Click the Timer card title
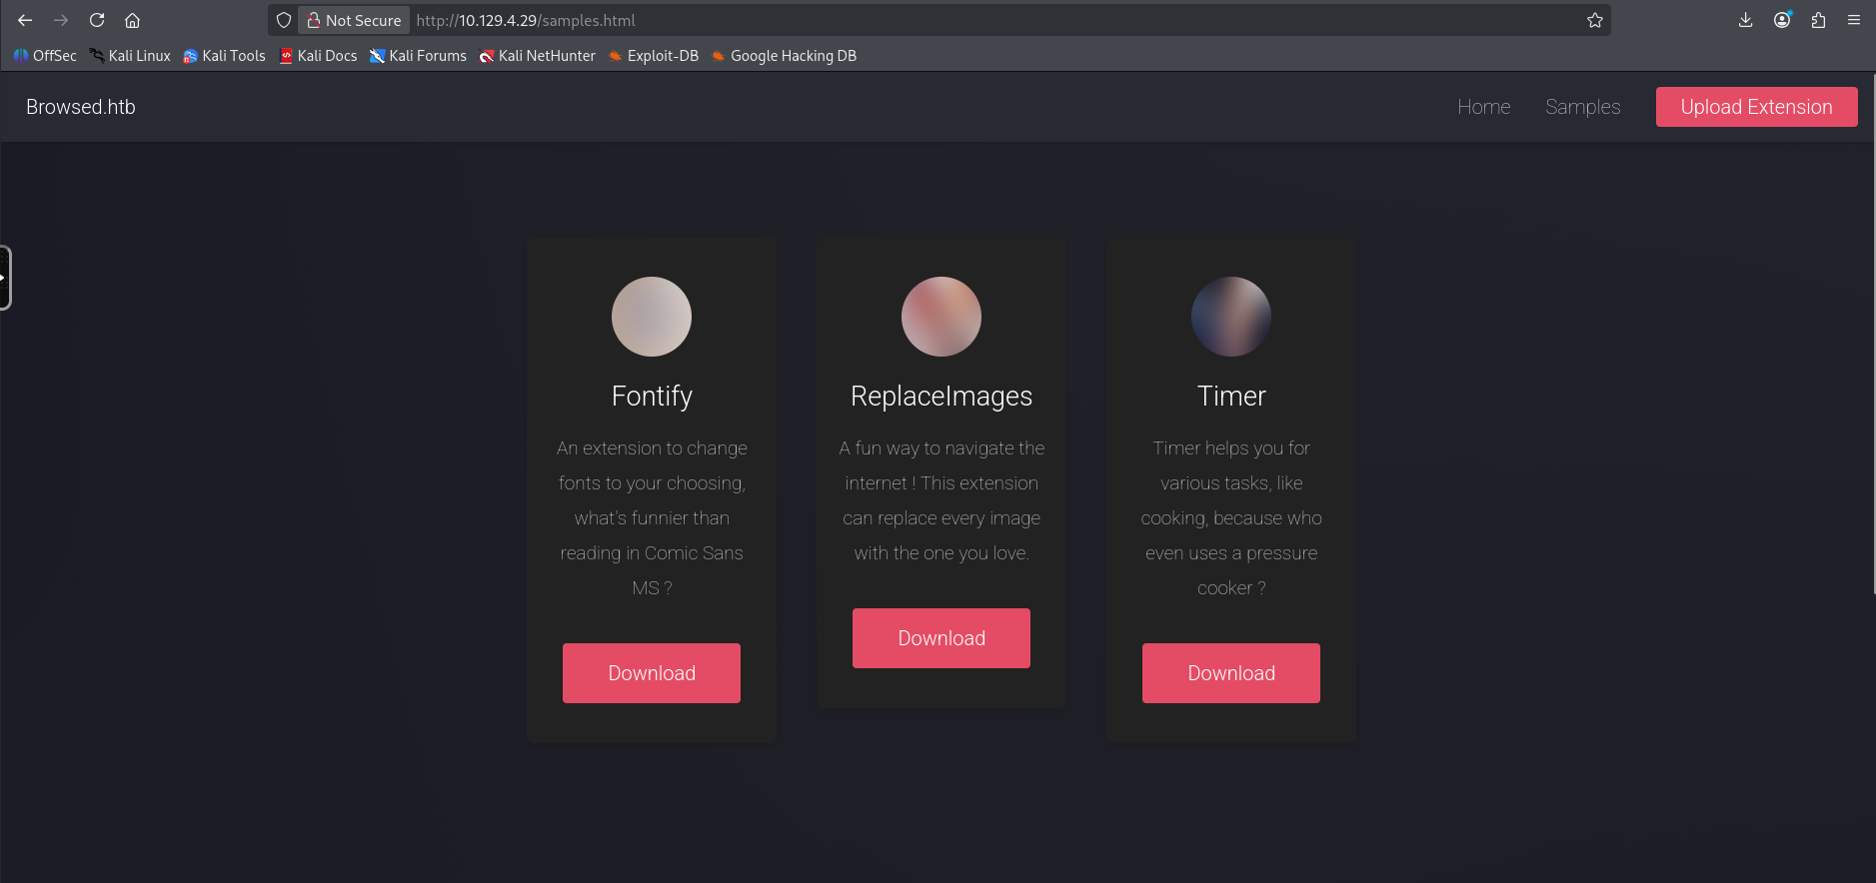Viewport: 1876px width, 883px height. [x=1231, y=397]
